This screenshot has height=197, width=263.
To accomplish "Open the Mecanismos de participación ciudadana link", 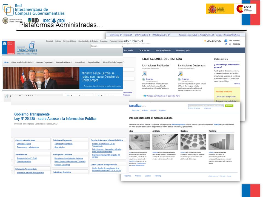I will 68,158.
